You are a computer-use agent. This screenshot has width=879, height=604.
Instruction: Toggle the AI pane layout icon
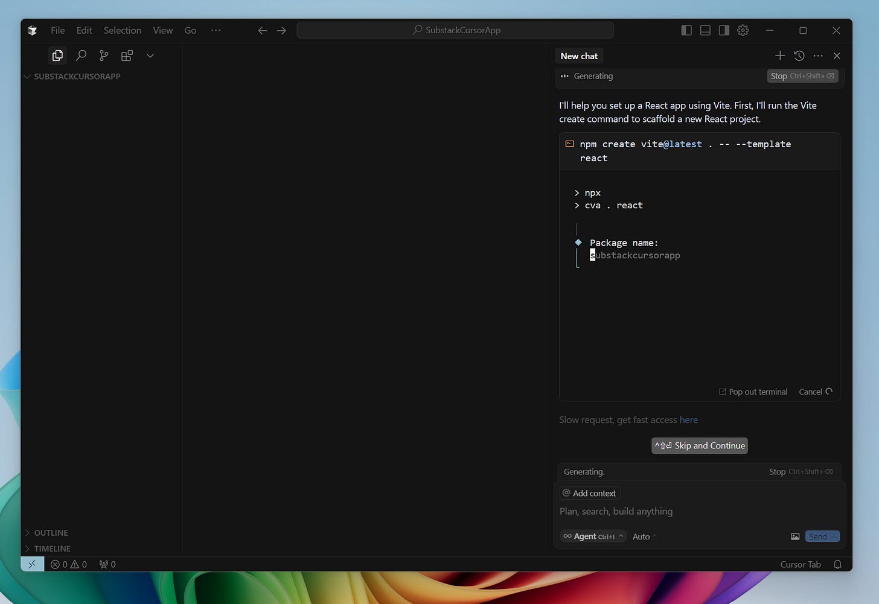[724, 30]
